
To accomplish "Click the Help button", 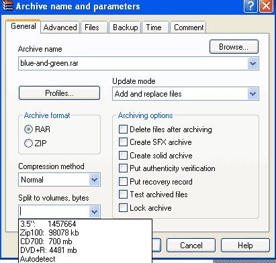I will 245,245.
